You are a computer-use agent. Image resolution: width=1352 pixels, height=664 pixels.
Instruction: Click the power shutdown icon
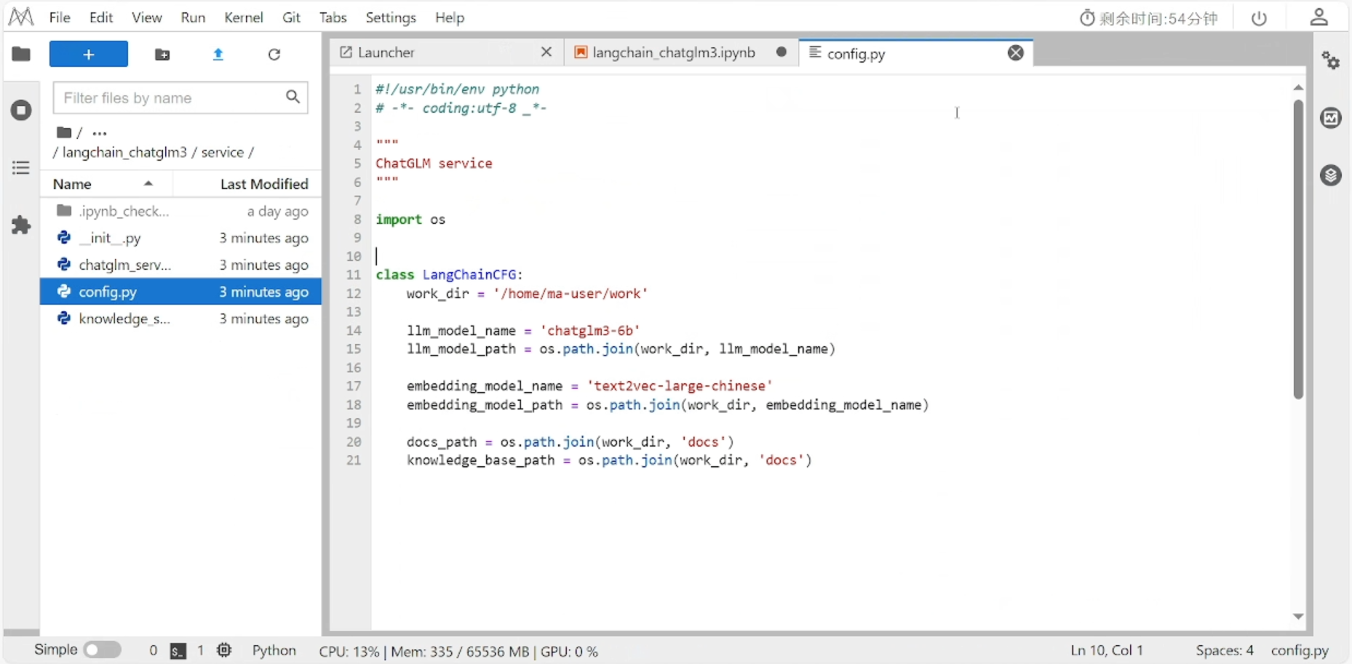(x=1259, y=18)
